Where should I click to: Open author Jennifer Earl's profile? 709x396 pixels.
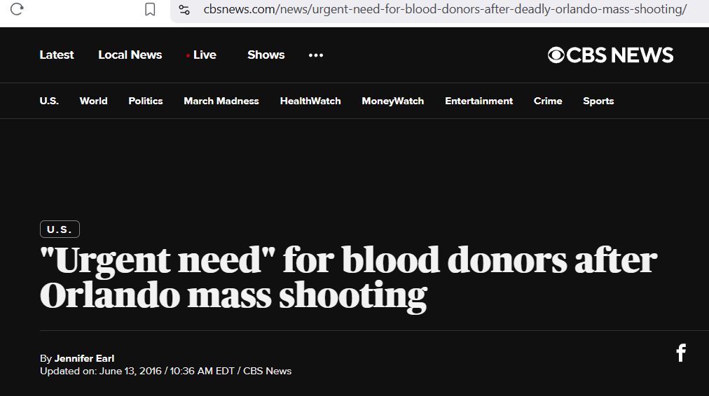click(84, 358)
